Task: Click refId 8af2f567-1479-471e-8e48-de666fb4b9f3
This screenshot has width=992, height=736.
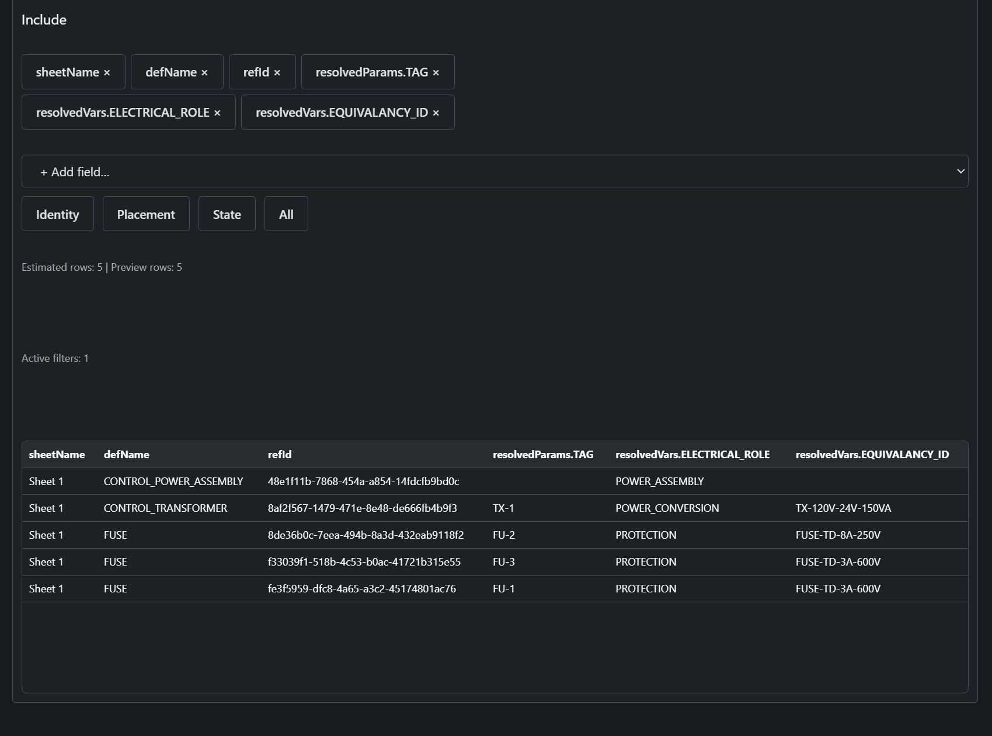Action: [363, 508]
